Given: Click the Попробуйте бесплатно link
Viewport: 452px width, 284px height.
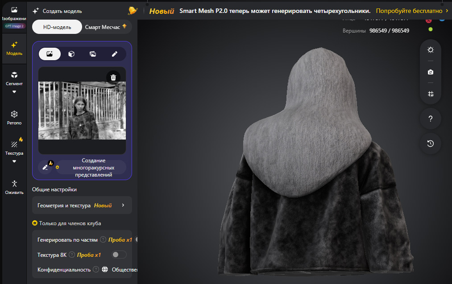Looking at the screenshot, I should pyautogui.click(x=412, y=11).
